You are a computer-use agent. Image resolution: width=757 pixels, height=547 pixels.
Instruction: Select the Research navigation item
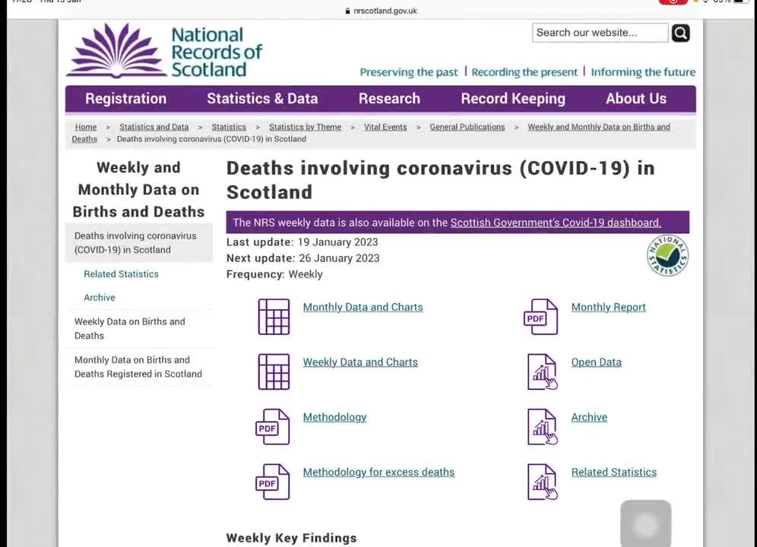tap(389, 99)
